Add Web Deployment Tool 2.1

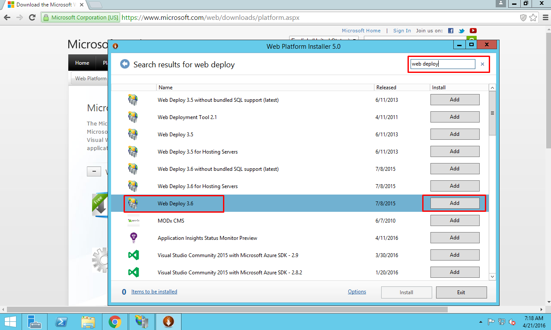455,117
